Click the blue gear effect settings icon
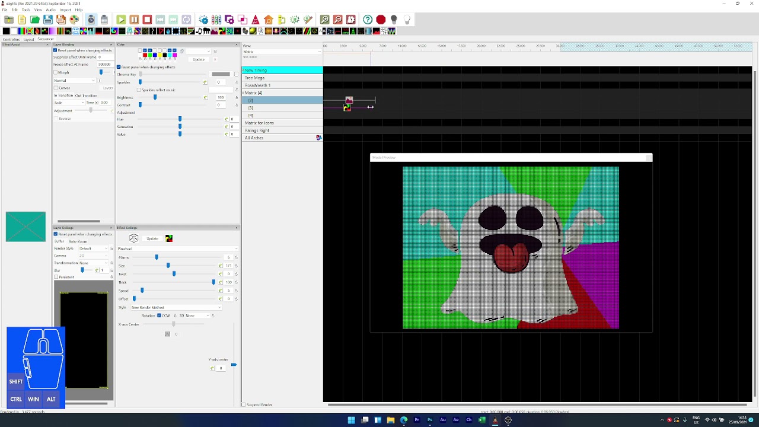 pyautogui.click(x=203, y=20)
